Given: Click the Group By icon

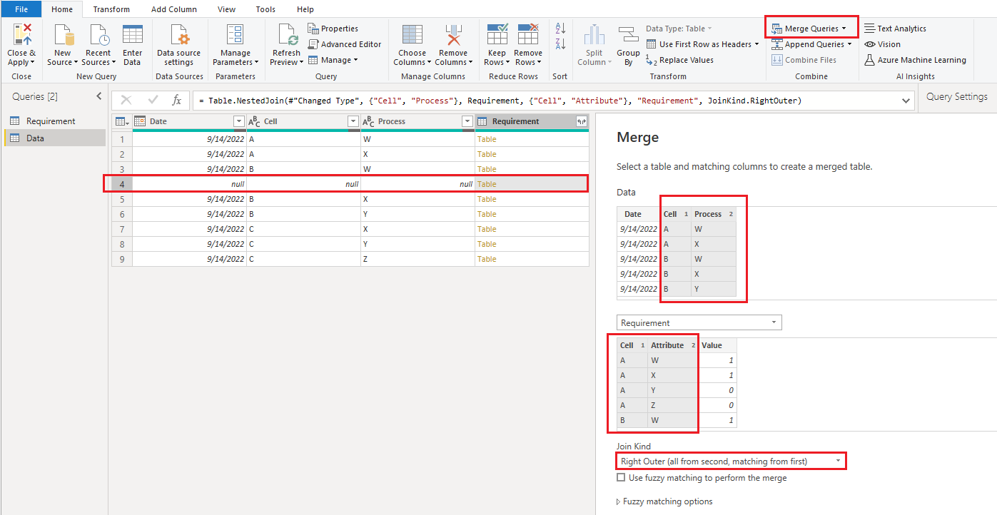Looking at the screenshot, I should pos(628,36).
